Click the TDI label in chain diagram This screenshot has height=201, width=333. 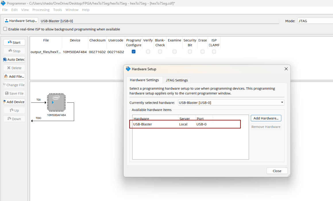pyautogui.click(x=39, y=100)
